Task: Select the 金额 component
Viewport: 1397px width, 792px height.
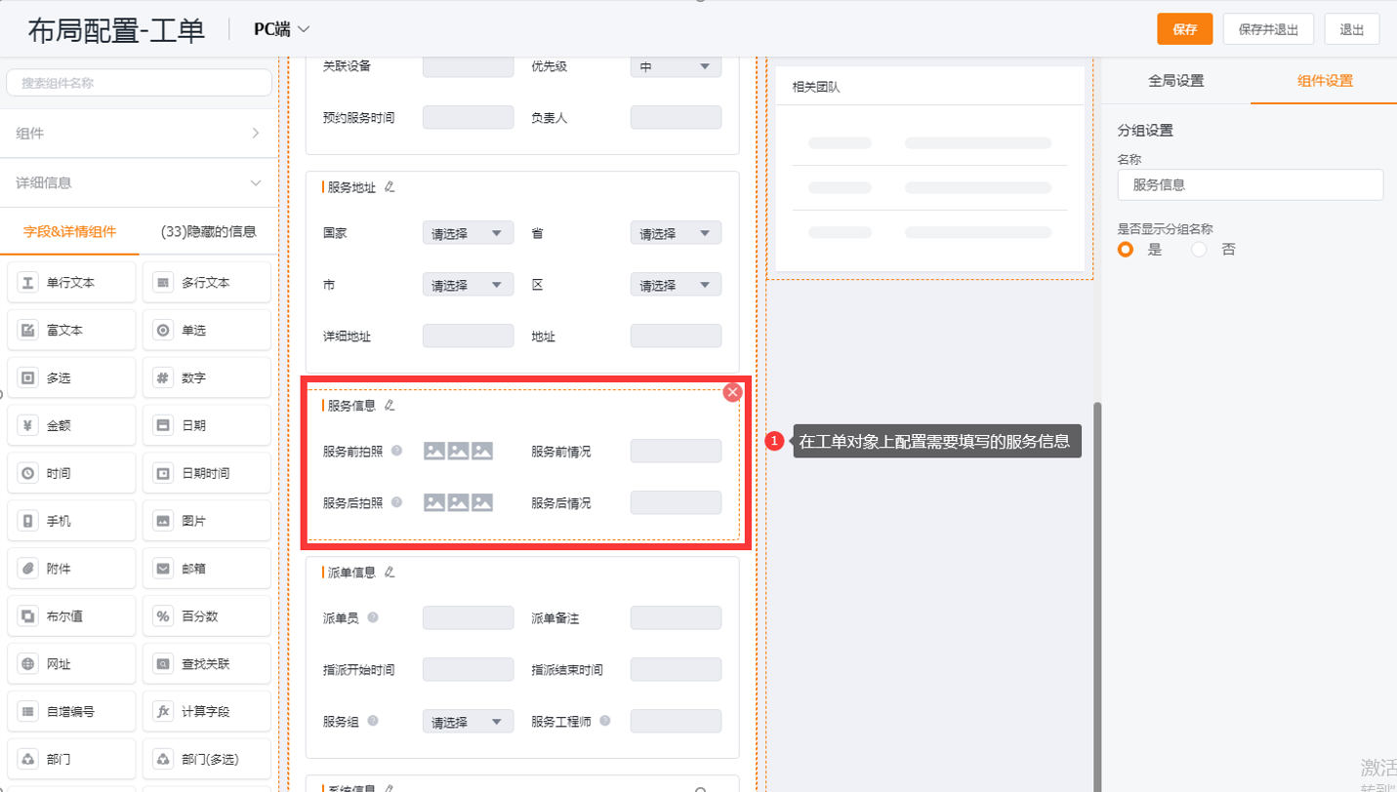Action: click(71, 426)
